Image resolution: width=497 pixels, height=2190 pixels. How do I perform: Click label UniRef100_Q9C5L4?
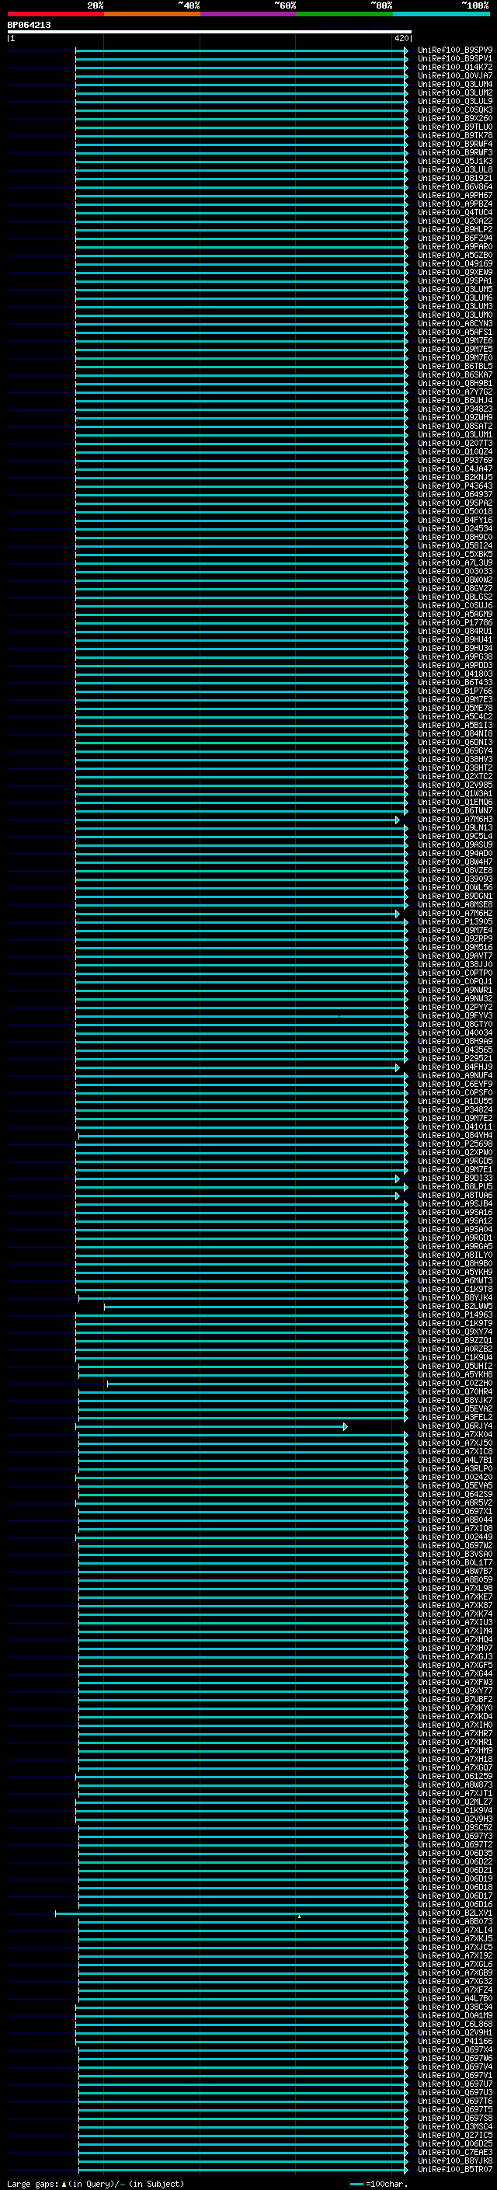(x=454, y=837)
